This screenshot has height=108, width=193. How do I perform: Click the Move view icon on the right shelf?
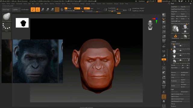164,73
